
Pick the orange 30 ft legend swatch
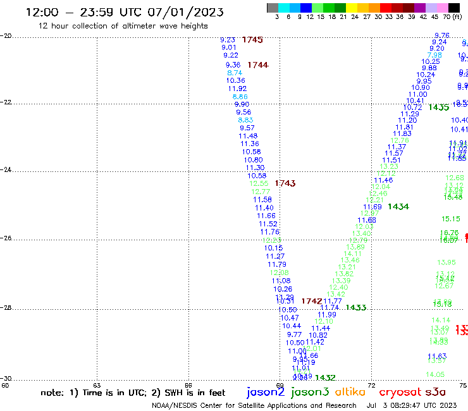pyautogui.click(x=374, y=8)
